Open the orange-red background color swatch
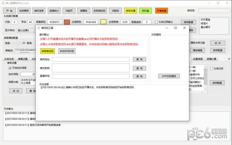This screenshot has width=232, height=145. (x=67, y=22)
